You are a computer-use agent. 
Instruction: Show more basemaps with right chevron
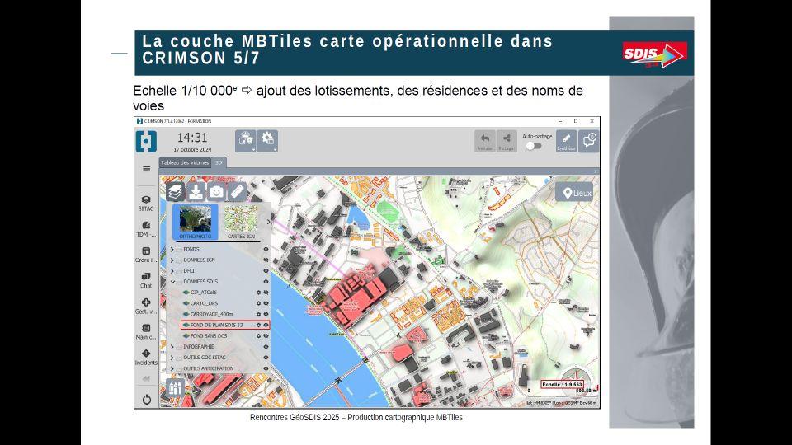coord(268,222)
